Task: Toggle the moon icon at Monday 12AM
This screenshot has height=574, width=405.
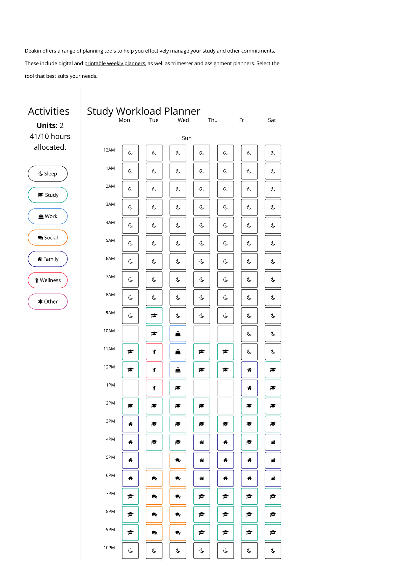Action: coord(130,152)
